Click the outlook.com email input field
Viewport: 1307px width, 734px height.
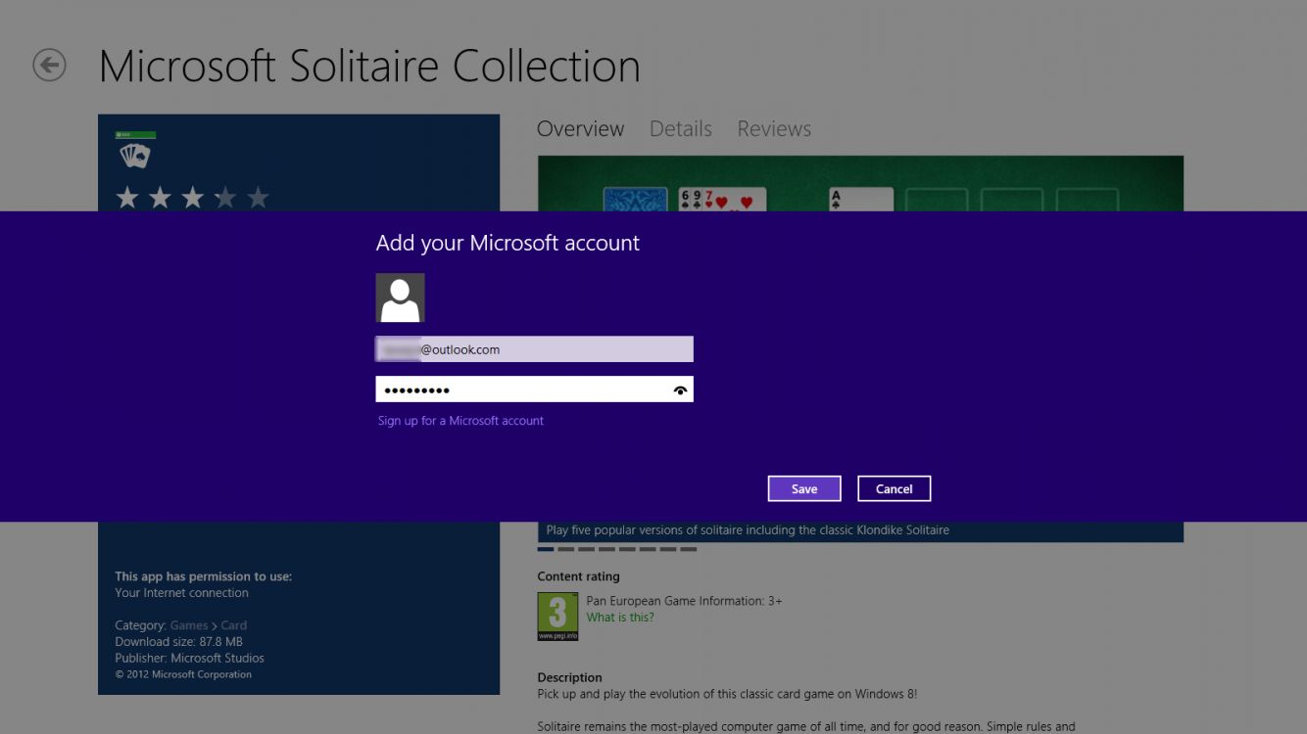click(x=534, y=348)
